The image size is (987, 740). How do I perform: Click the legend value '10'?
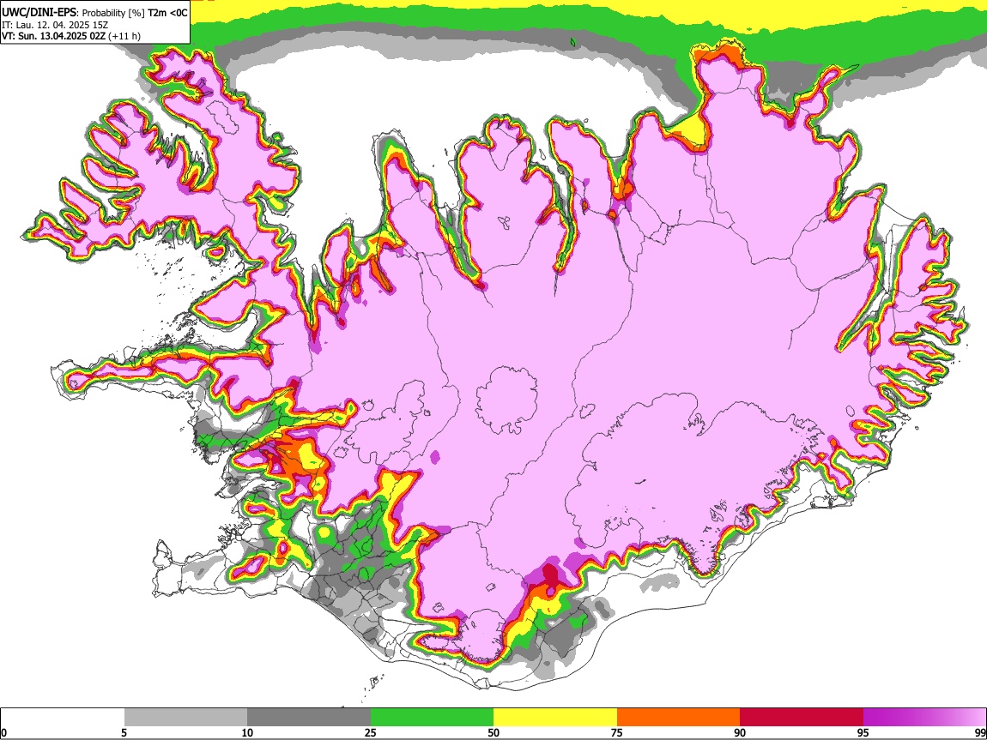(x=247, y=732)
